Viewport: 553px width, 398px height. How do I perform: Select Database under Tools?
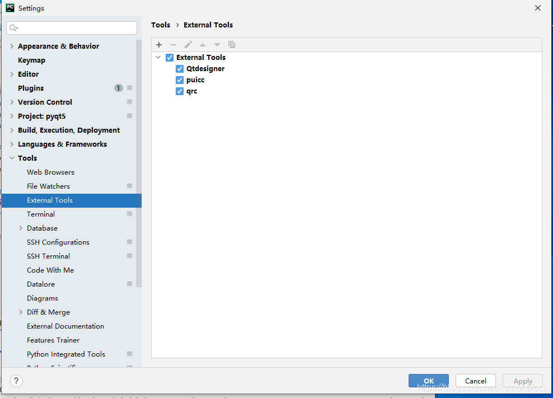coord(42,228)
